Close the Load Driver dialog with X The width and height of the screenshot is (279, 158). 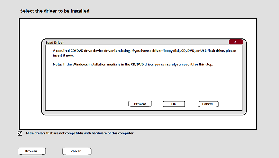pos(236,42)
